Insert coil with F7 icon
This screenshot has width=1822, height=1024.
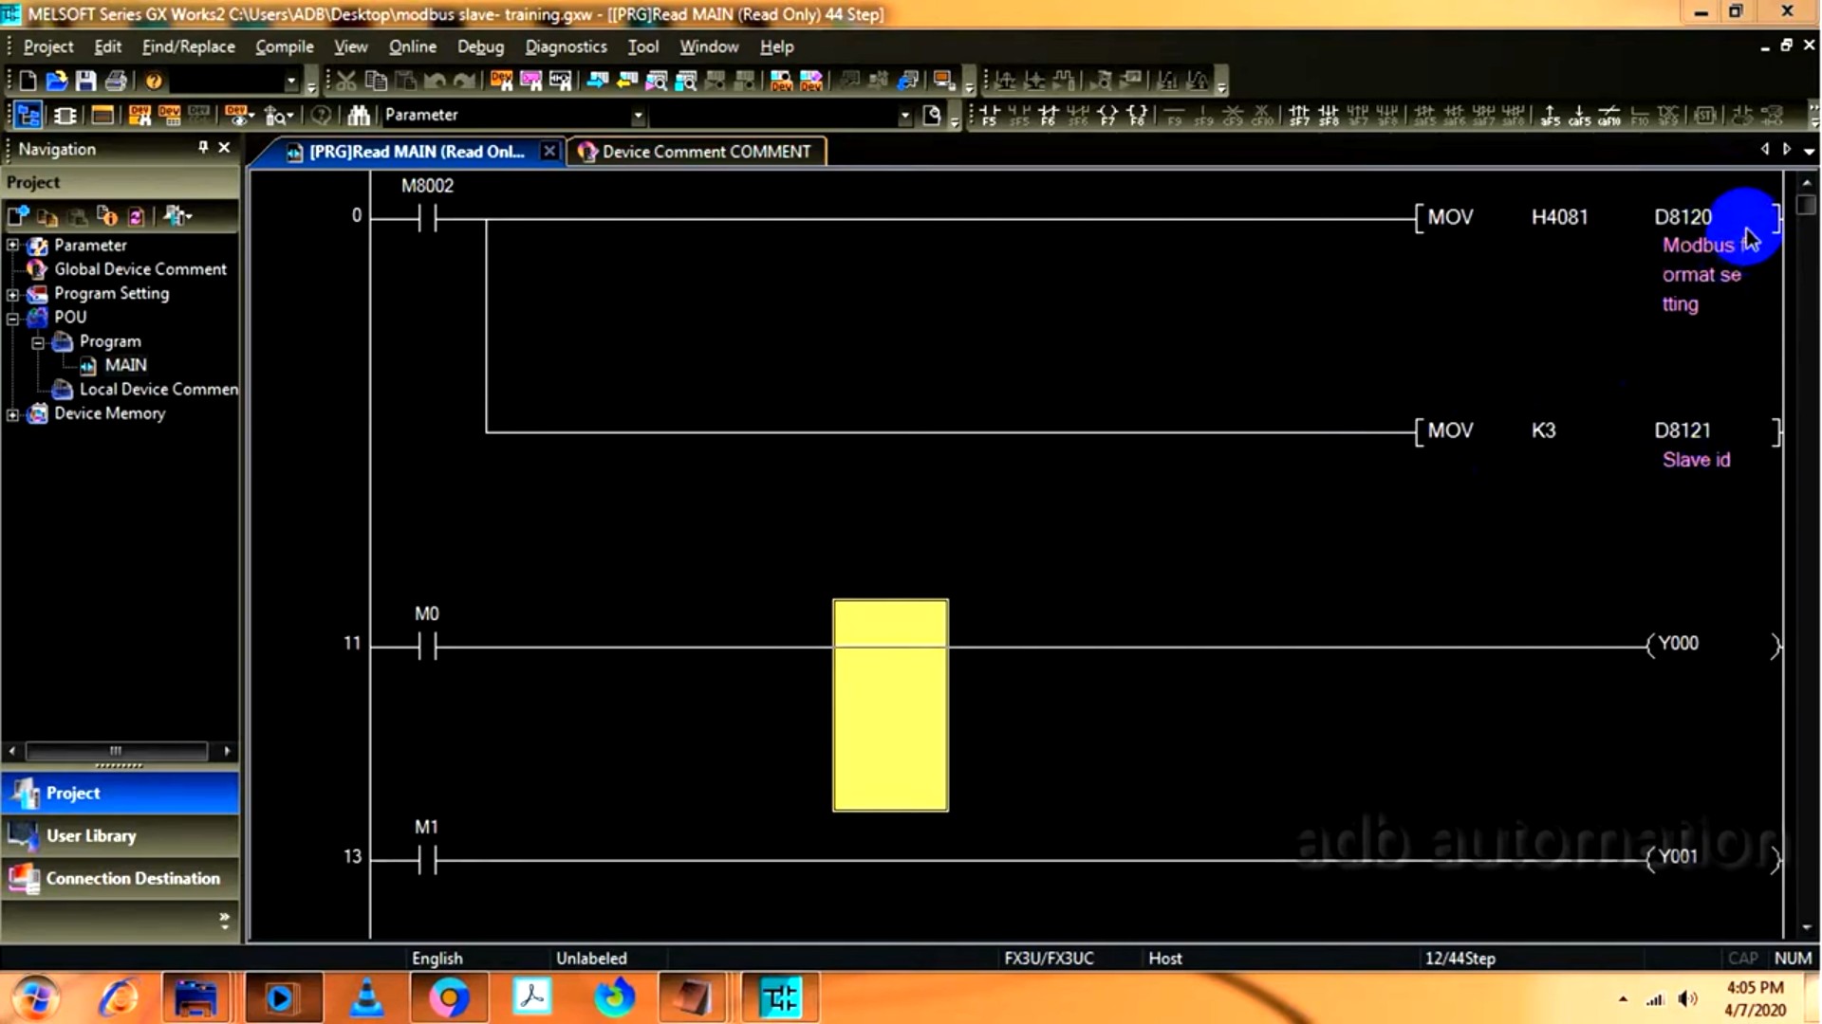point(1107,116)
